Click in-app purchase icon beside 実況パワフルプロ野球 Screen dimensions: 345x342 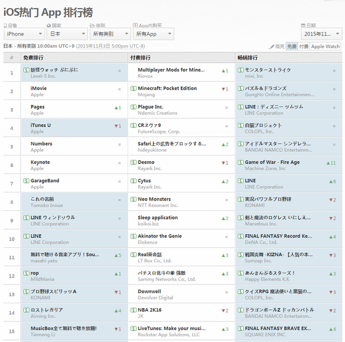[x=240, y=199]
